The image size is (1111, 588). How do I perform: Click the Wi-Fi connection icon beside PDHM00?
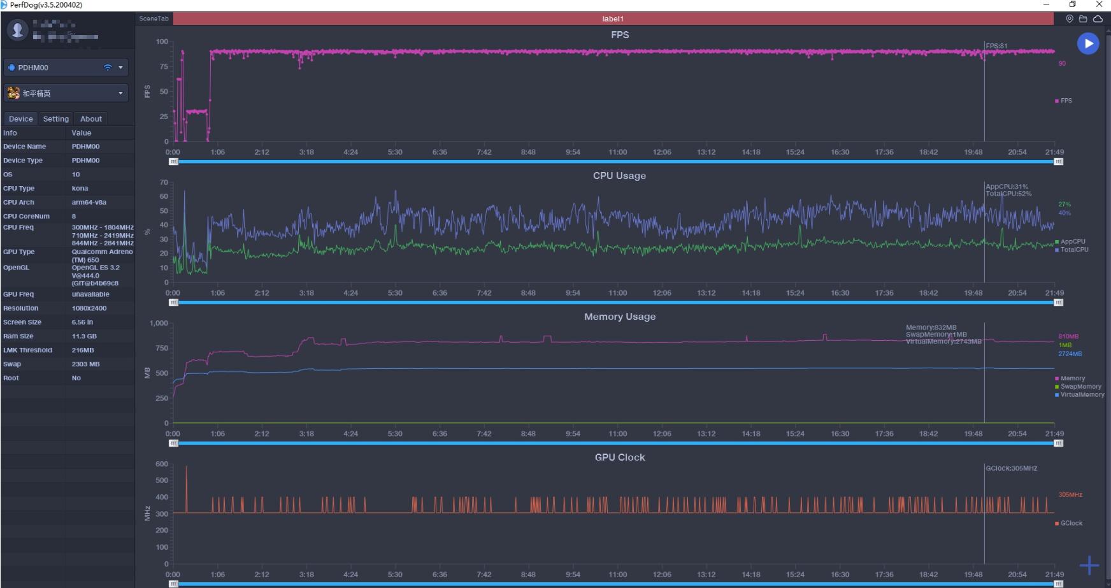click(108, 68)
